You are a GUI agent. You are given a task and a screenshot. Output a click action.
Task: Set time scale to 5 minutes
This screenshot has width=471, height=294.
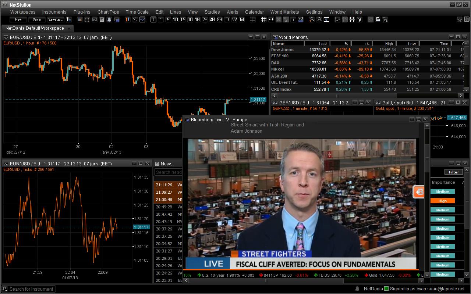click(x=168, y=19)
